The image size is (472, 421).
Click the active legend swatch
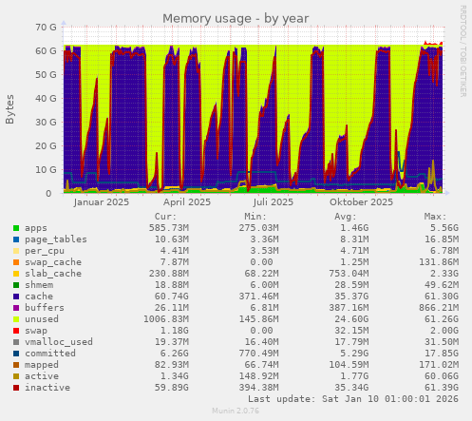tap(16, 376)
